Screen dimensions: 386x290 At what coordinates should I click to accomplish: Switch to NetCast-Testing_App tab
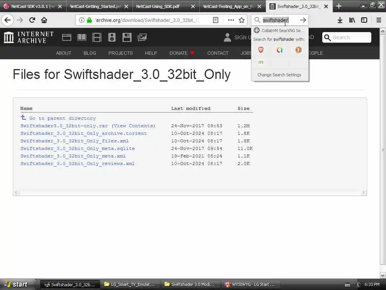click(x=228, y=6)
